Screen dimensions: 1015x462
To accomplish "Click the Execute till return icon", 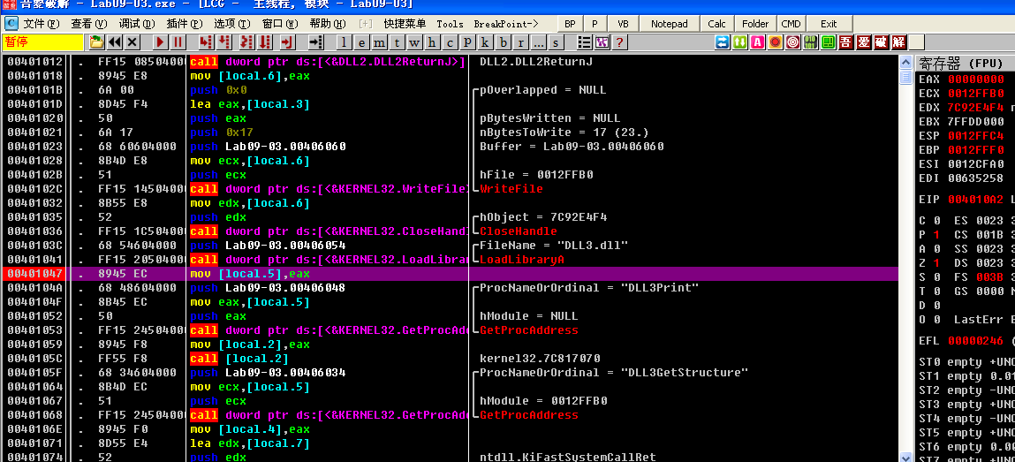I will [x=287, y=42].
